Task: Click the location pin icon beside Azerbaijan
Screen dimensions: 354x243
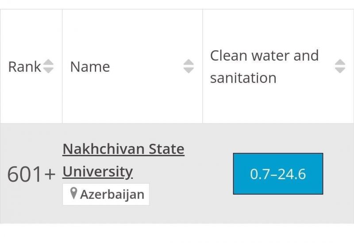Action: click(x=73, y=193)
